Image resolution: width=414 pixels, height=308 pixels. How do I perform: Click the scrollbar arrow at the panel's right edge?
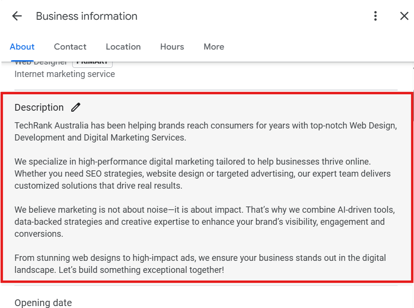(412, 68)
